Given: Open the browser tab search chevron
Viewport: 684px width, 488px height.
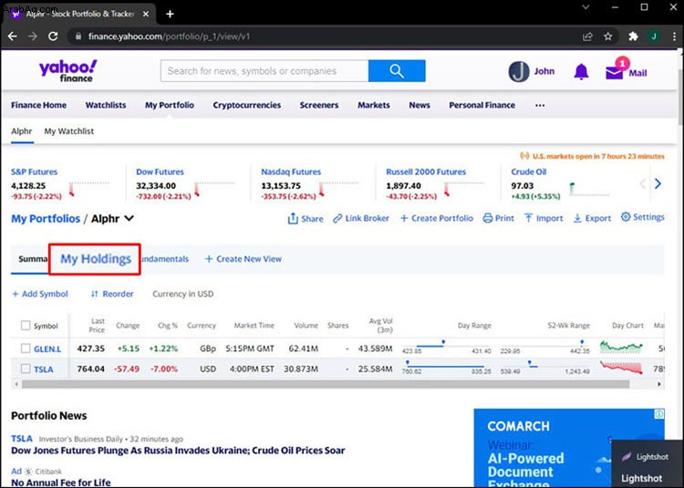Looking at the screenshot, I should [586, 7].
